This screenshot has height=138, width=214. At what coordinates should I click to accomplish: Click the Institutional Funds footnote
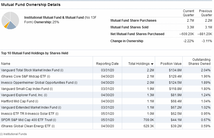point(14,134)
